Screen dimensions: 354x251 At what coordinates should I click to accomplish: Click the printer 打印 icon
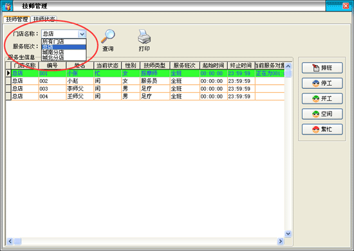click(144, 37)
